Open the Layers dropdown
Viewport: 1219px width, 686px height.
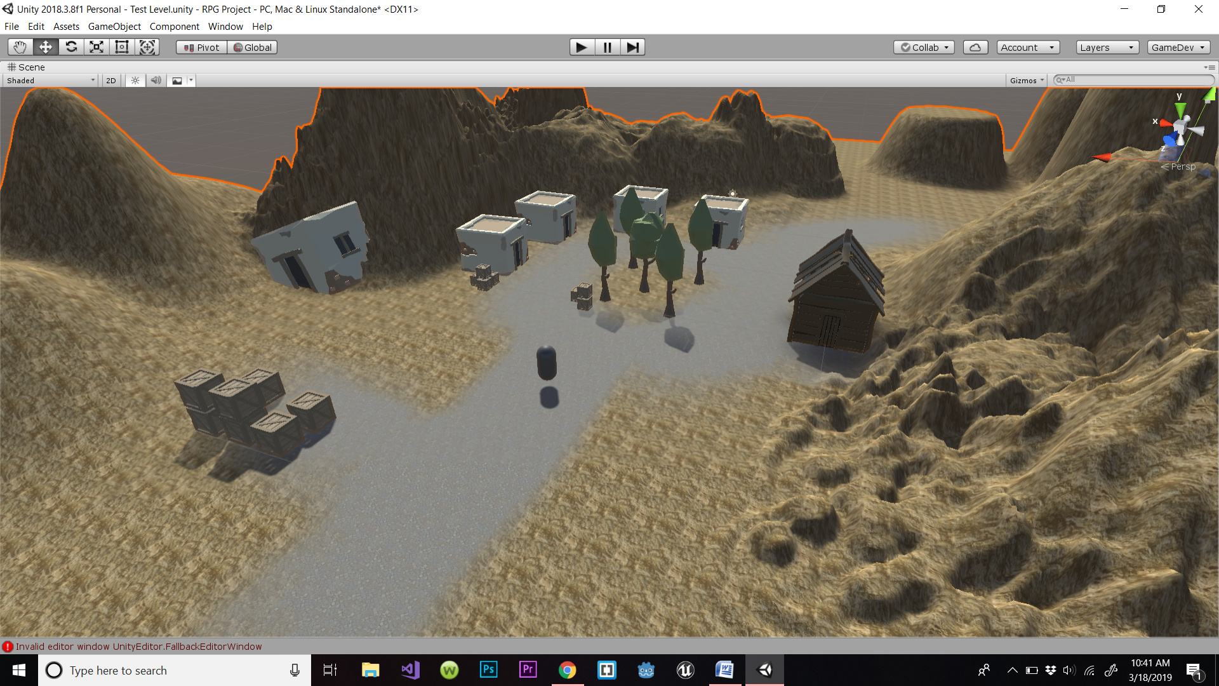coord(1107,46)
